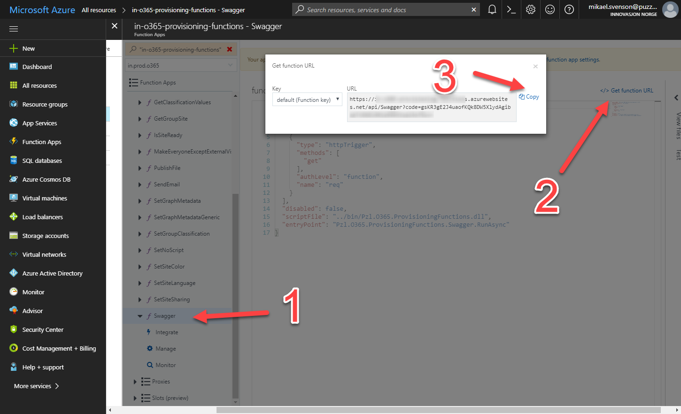Close the Get function URL dialog
The image size is (681, 414).
535,66
